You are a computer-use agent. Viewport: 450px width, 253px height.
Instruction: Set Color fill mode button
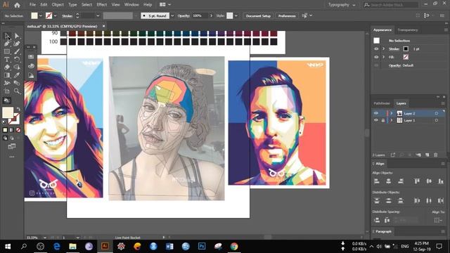5,130
